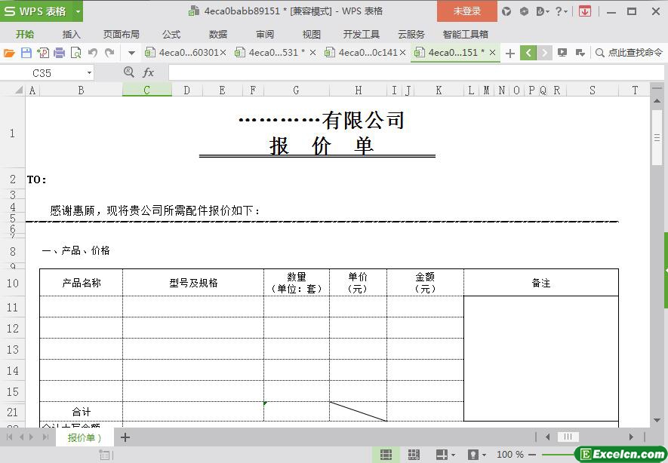Viewport: 668px width, 463px height.
Task: Add a new document tab with plus
Action: (510, 54)
